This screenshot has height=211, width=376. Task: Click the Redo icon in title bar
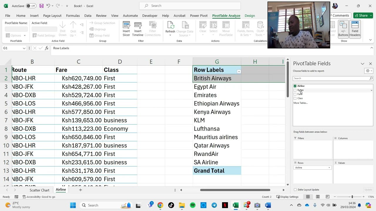tap(58, 6)
